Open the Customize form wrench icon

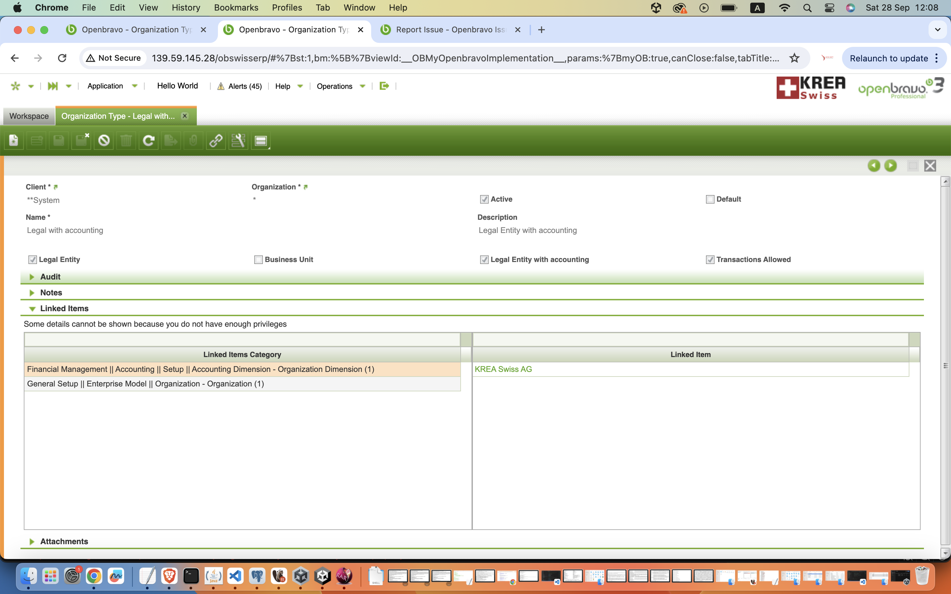point(238,141)
